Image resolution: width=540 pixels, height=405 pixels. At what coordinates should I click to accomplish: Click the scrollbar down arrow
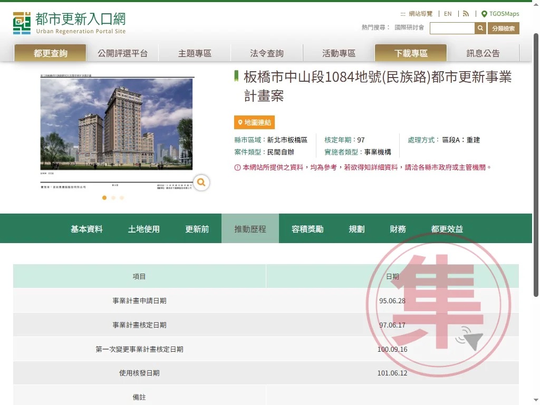pos(536,400)
